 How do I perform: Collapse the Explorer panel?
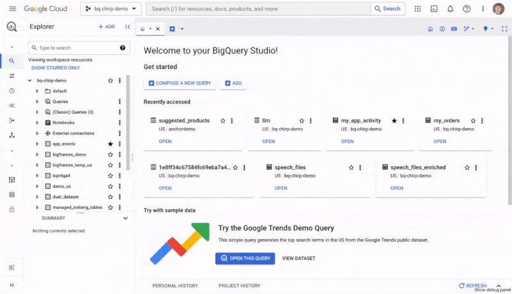pos(127,27)
